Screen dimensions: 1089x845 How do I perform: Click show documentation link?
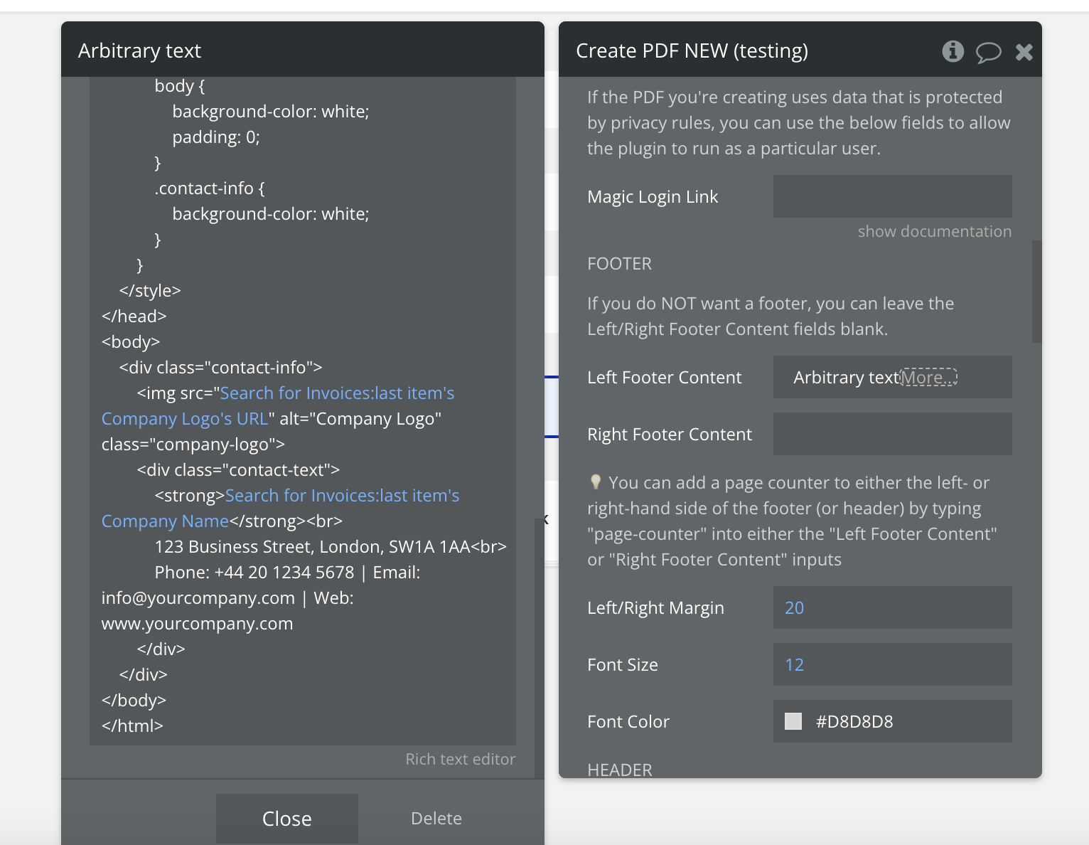[934, 231]
